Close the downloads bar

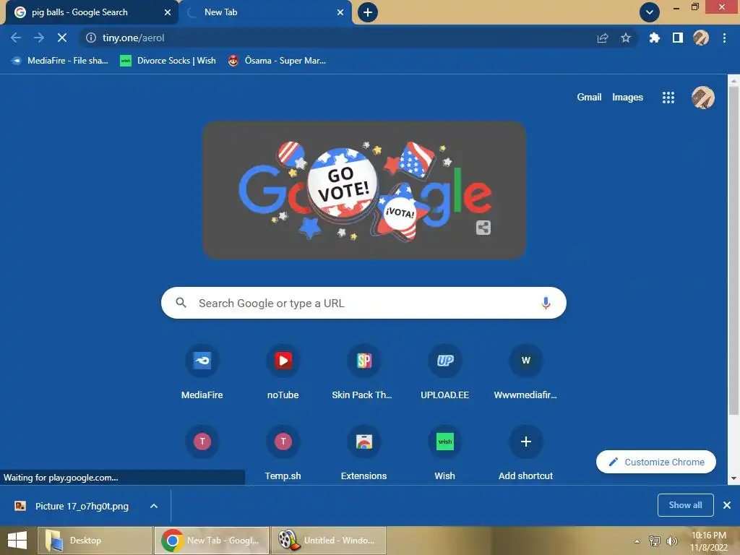pos(727,505)
